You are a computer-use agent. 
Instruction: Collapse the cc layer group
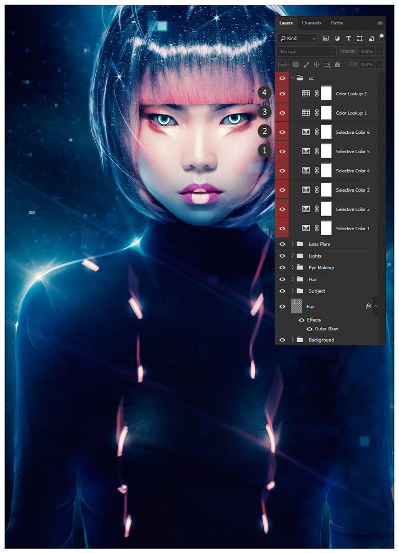(292, 78)
